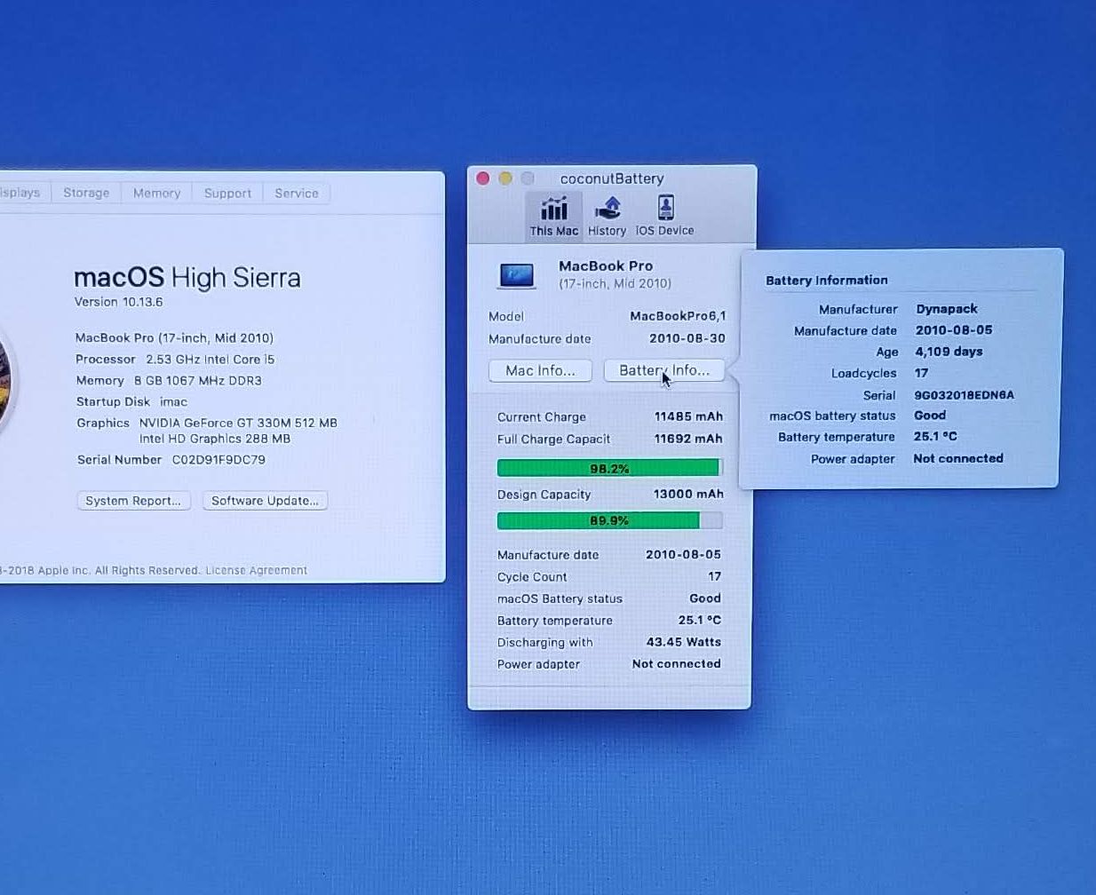The image size is (1096, 895).
Task: Open the Storage tab
Action: tap(86, 193)
